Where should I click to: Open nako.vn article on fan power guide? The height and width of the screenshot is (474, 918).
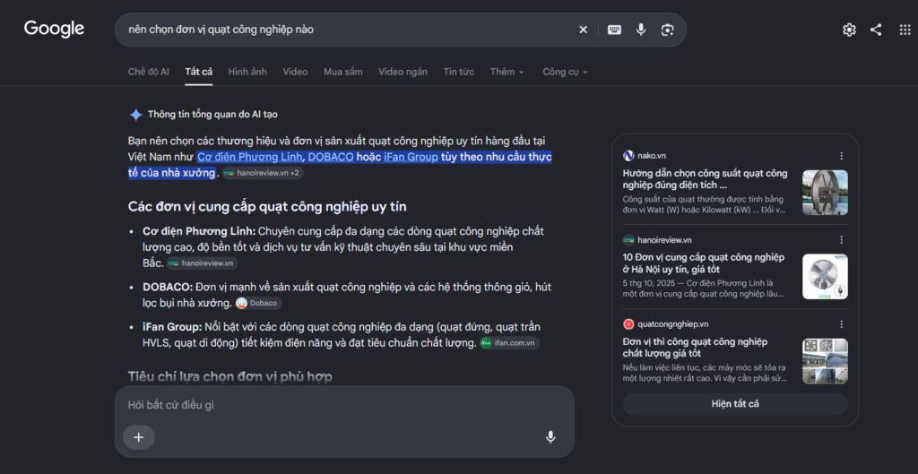[705, 179]
